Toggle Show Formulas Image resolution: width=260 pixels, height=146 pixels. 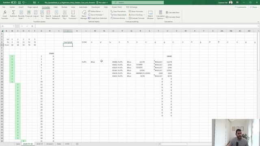point(136,11)
